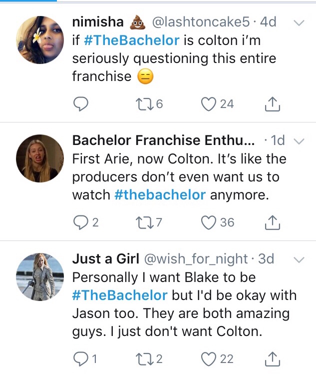Screen dimensions: 316x374
Task: Retweet nimisha's tweet with 6 retweets
Action: click(x=141, y=103)
